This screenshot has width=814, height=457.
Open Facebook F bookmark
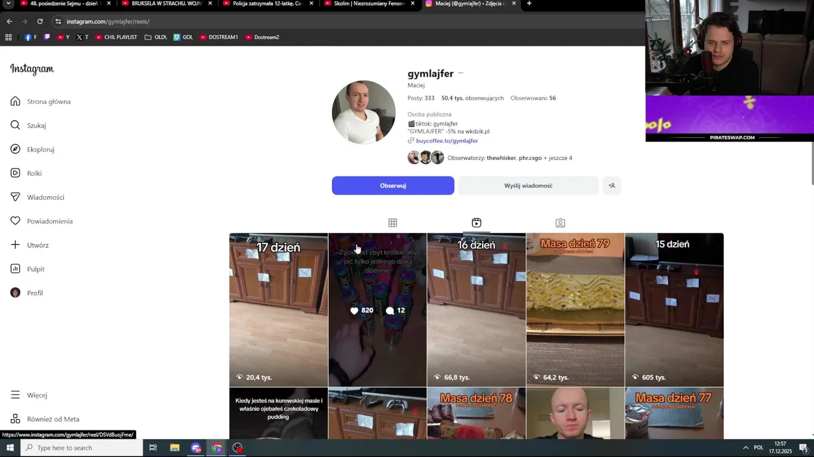31,37
